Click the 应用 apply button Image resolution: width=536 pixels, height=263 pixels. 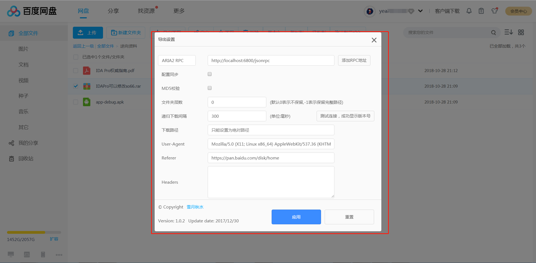[x=296, y=217]
